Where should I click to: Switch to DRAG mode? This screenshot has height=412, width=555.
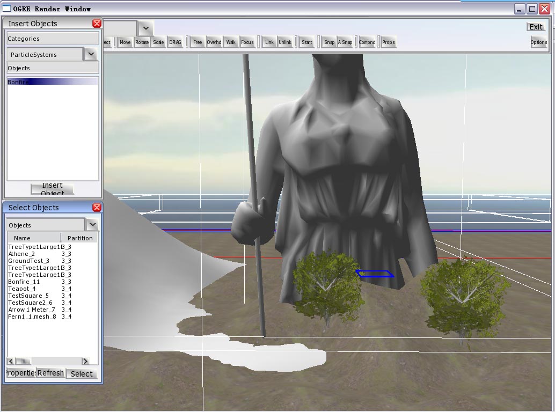coord(175,42)
